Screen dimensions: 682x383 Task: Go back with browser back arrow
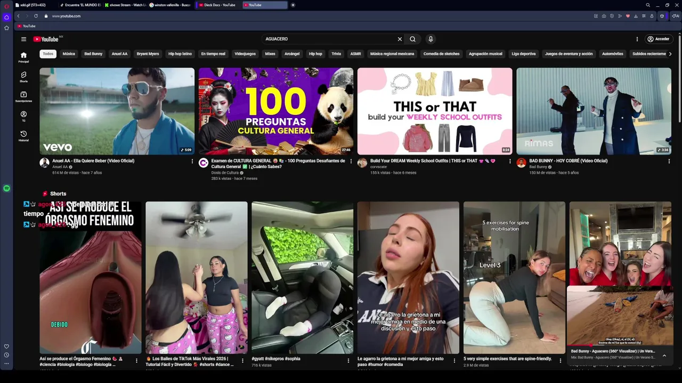coord(18,16)
